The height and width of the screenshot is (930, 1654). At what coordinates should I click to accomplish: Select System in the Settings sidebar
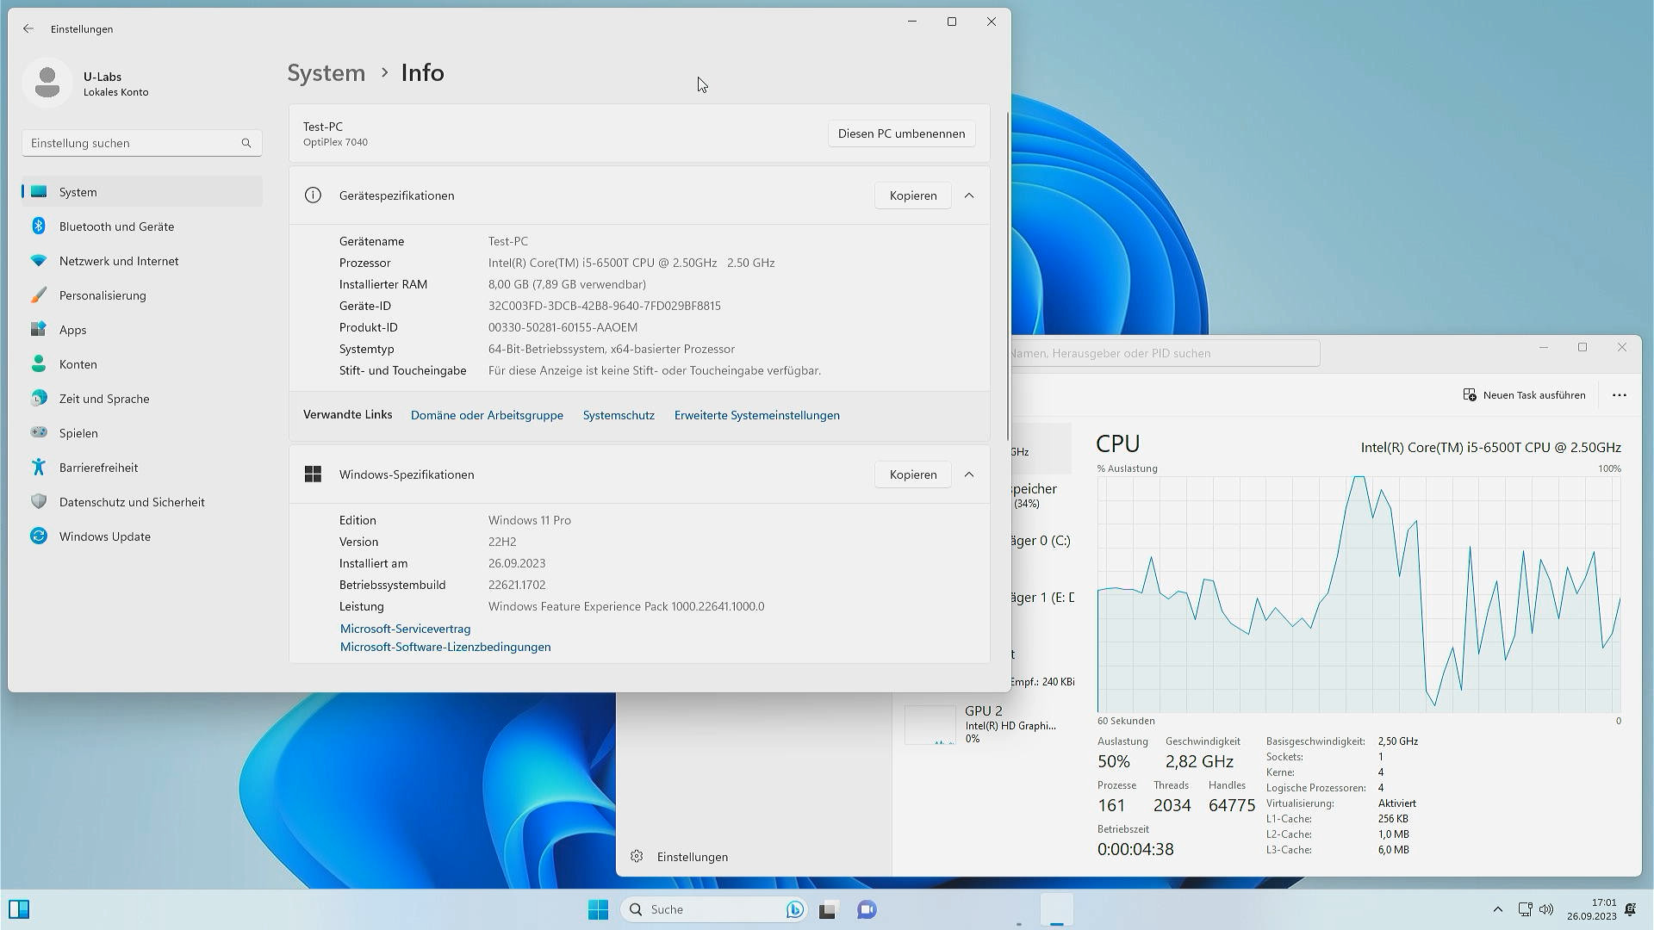click(142, 191)
